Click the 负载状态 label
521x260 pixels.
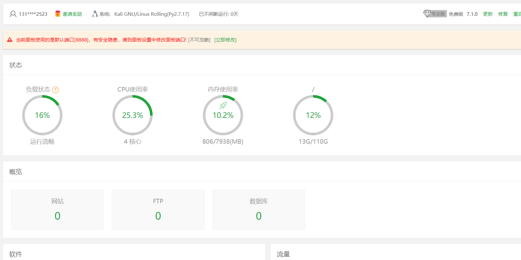(38, 89)
